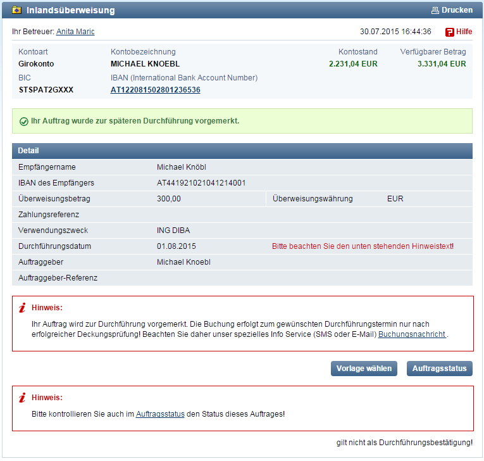Click the Girokonto account type text

tap(36, 64)
